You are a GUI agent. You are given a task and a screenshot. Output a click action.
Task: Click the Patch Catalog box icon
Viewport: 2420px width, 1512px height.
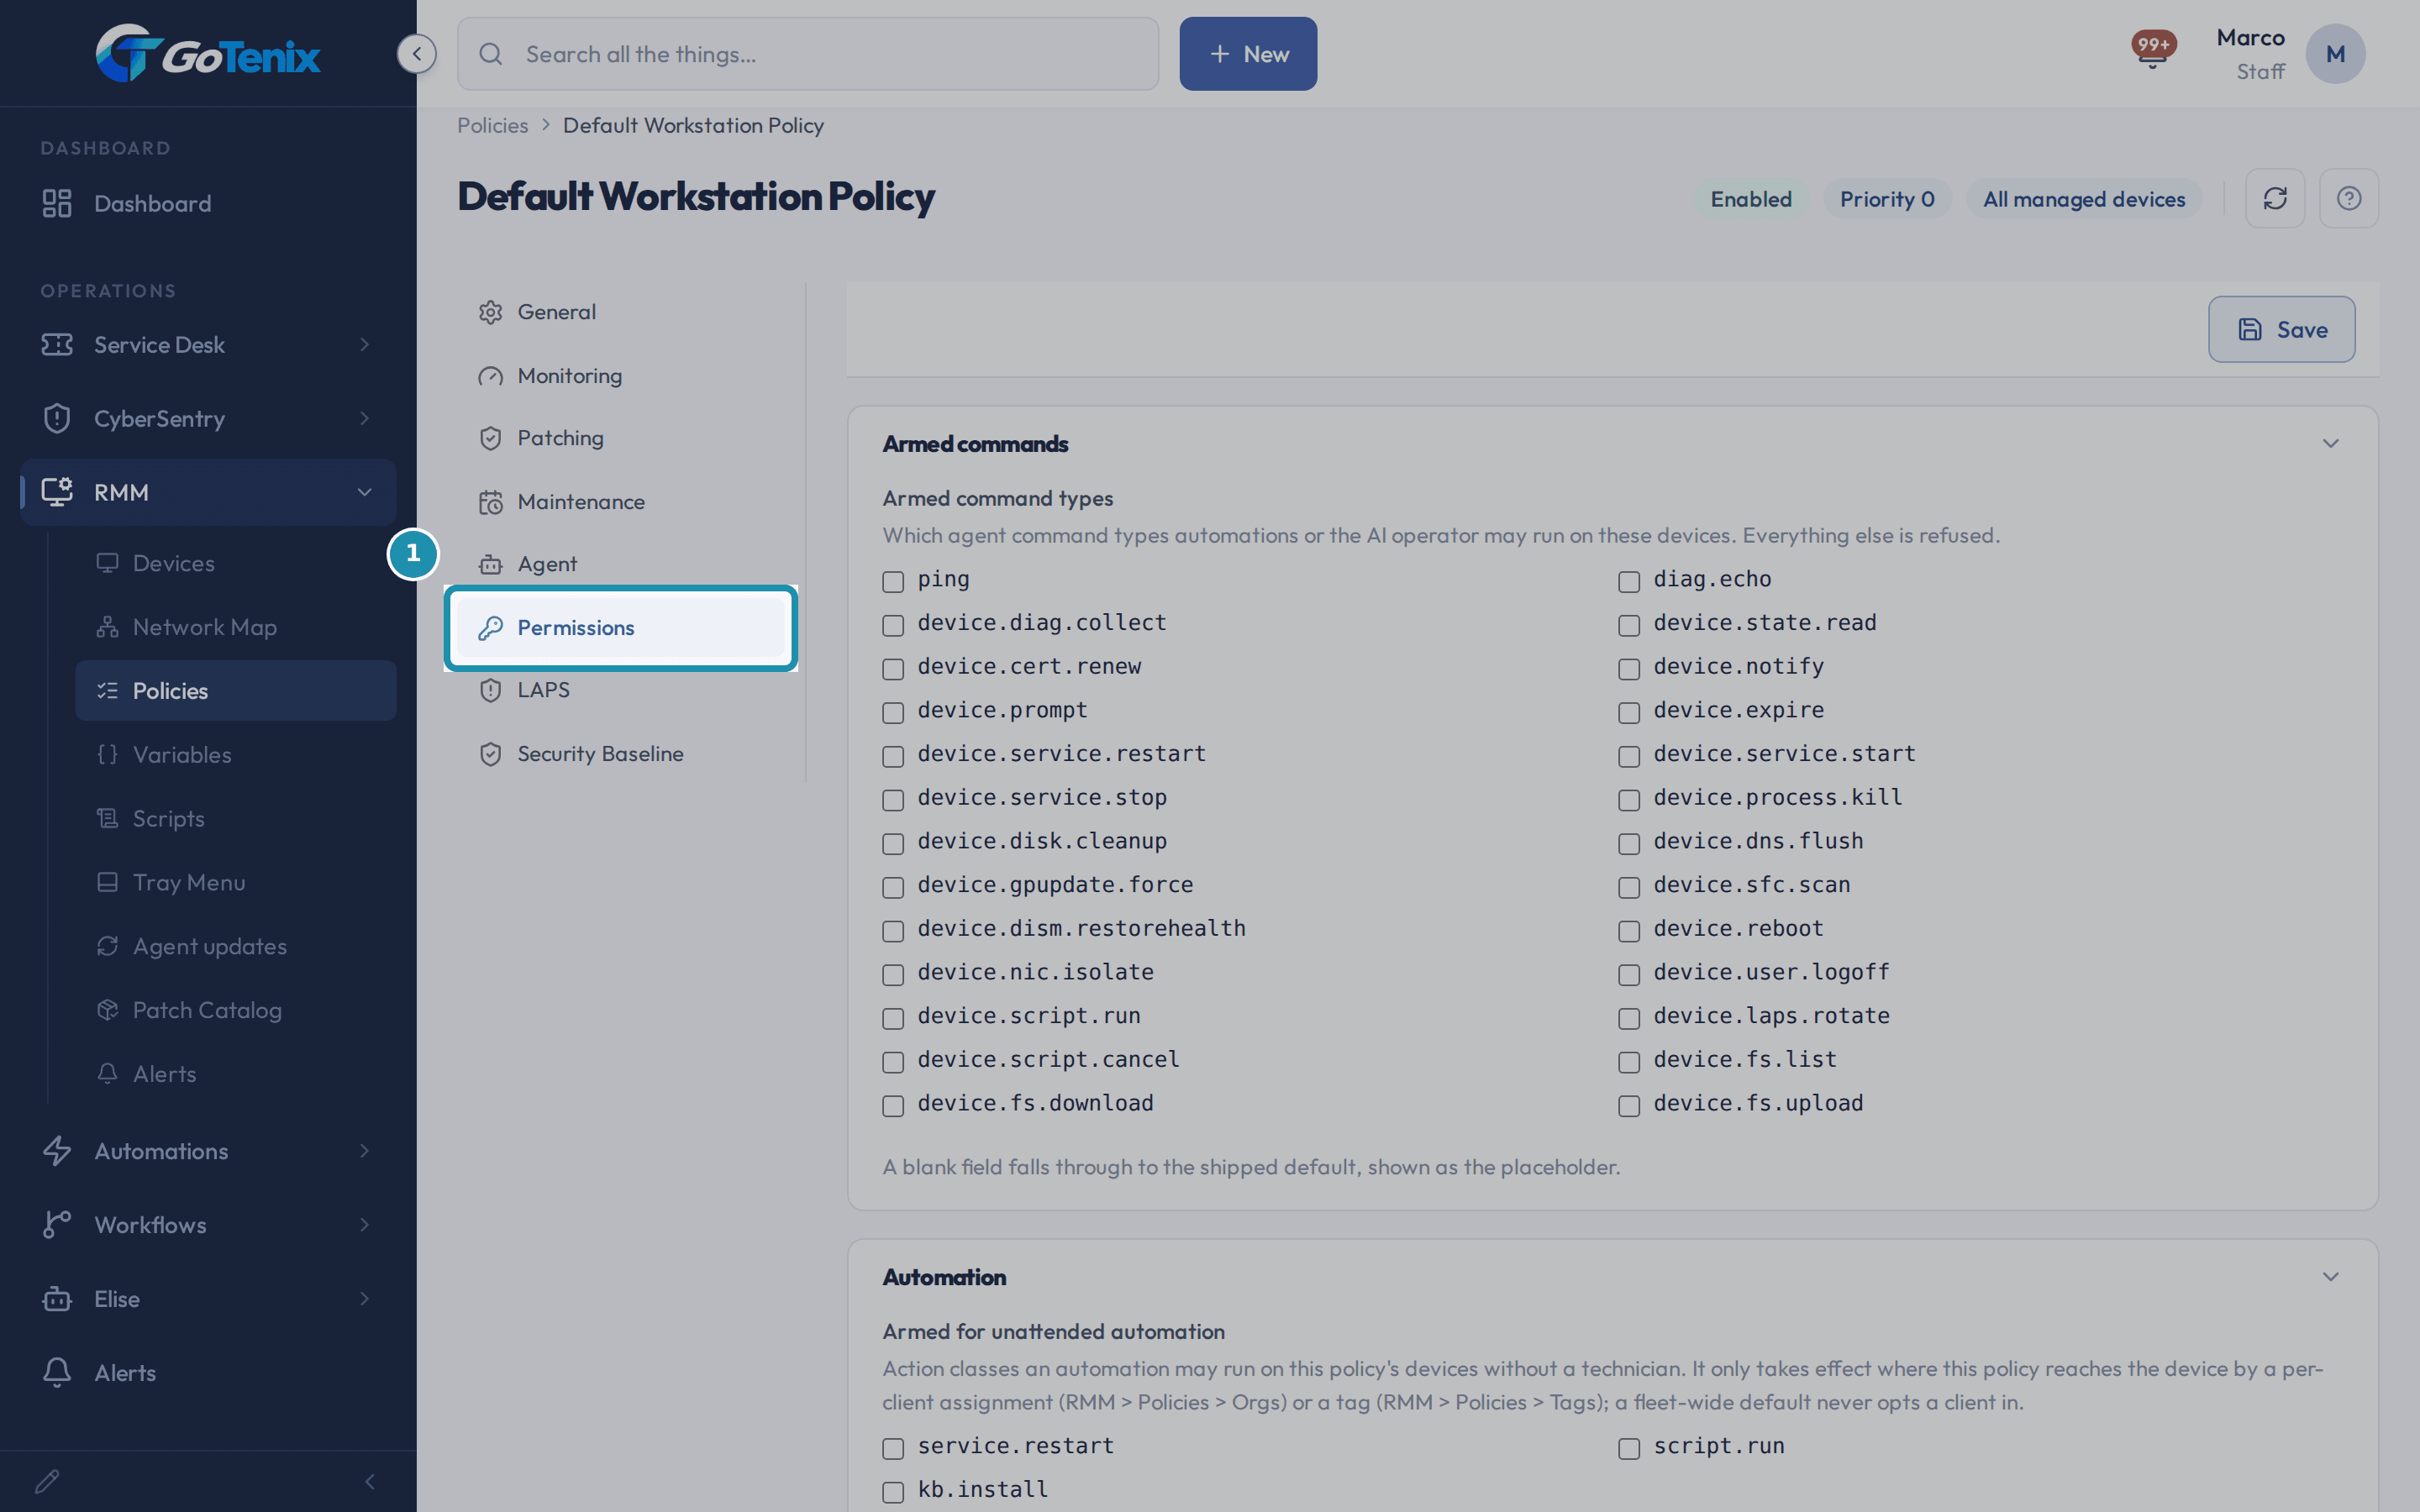[107, 1010]
